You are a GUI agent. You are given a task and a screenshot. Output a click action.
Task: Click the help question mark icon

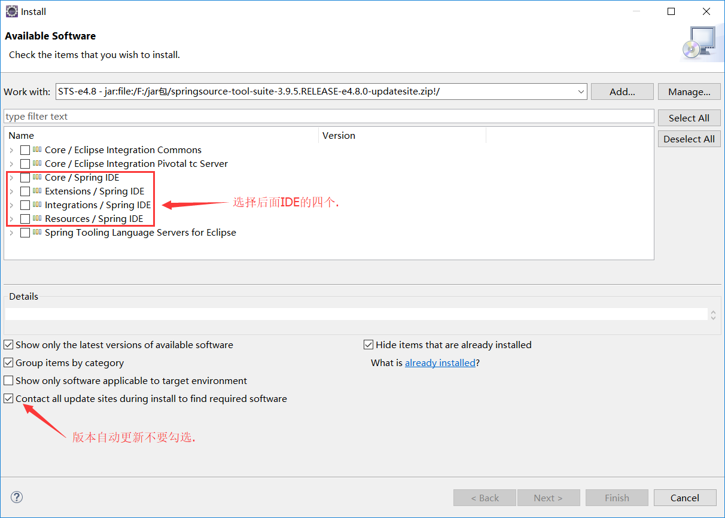point(17,497)
